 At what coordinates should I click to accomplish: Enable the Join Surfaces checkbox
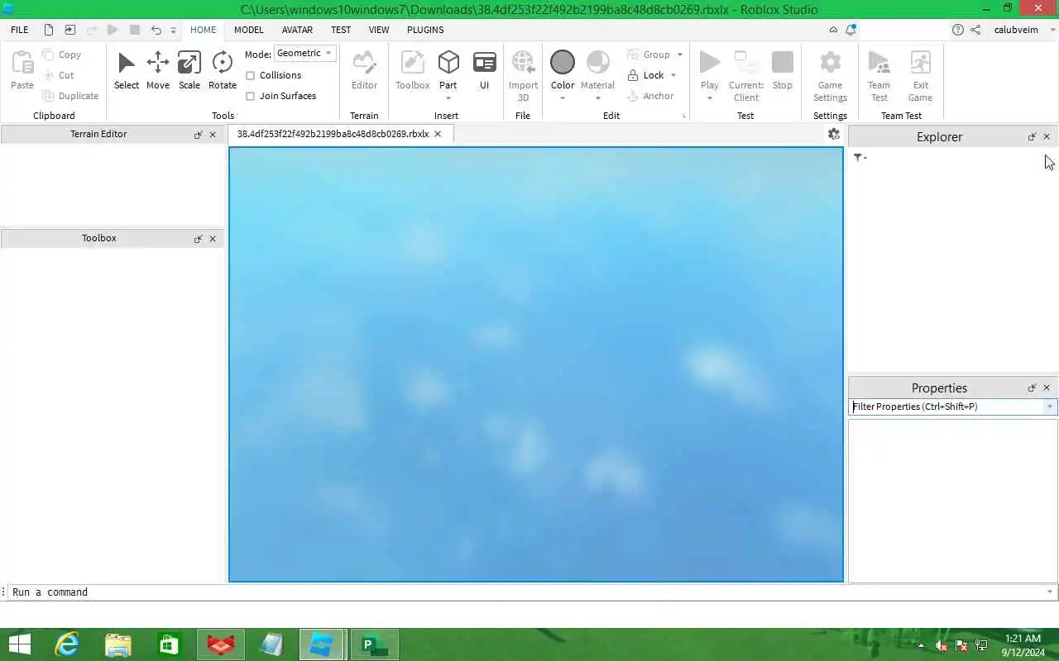[250, 96]
